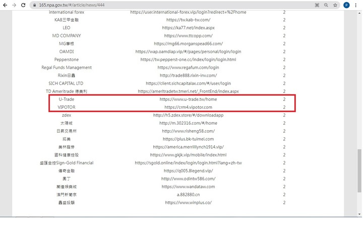
Task: Click the TD Ameritrade name cell
Action: 67,91
